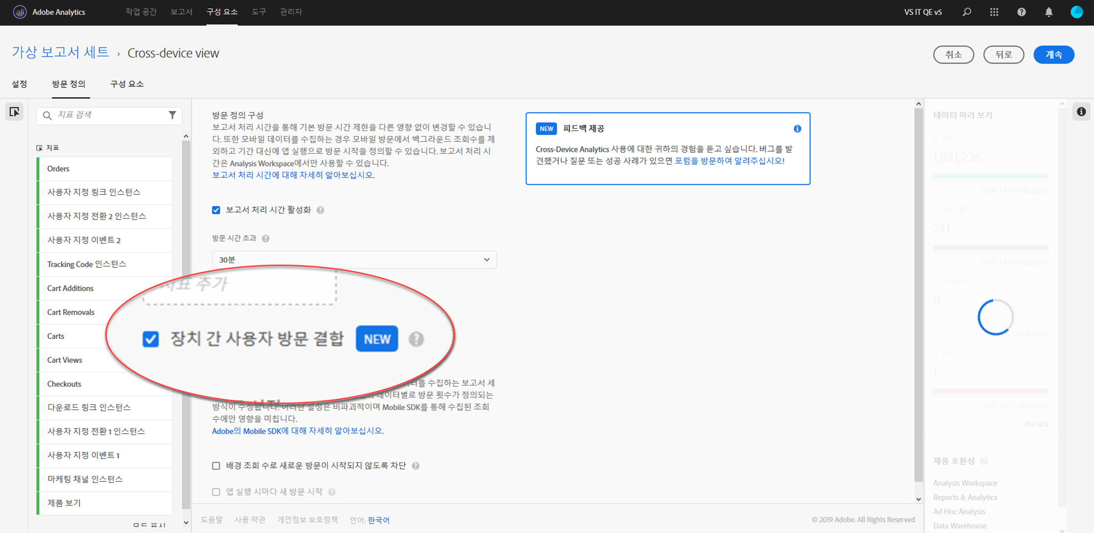The width and height of the screenshot is (1094, 533).
Task: Enable 배경 조회 수 차단 checkbox
Action: click(216, 466)
